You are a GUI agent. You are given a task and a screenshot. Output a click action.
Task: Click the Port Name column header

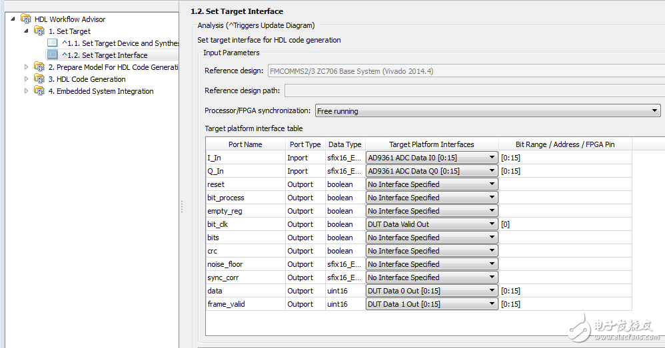pyautogui.click(x=245, y=144)
